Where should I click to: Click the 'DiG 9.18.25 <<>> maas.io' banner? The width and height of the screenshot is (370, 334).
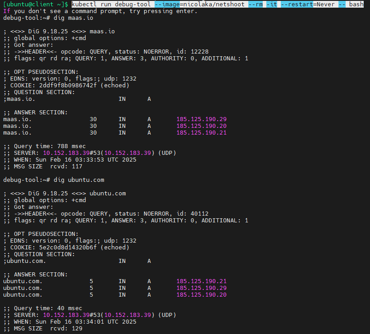point(72,32)
